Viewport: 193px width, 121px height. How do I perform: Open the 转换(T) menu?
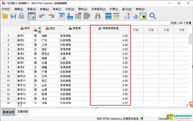tap(57, 9)
